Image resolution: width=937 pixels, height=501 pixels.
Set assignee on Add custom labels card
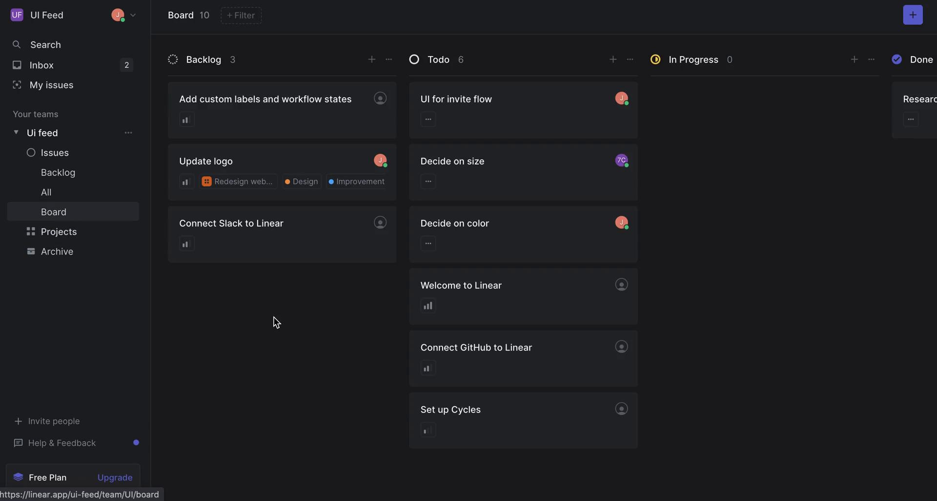(x=380, y=98)
